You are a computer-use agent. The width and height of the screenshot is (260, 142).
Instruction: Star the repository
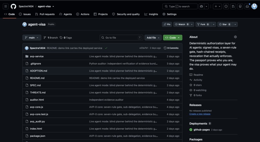pos(225,24)
